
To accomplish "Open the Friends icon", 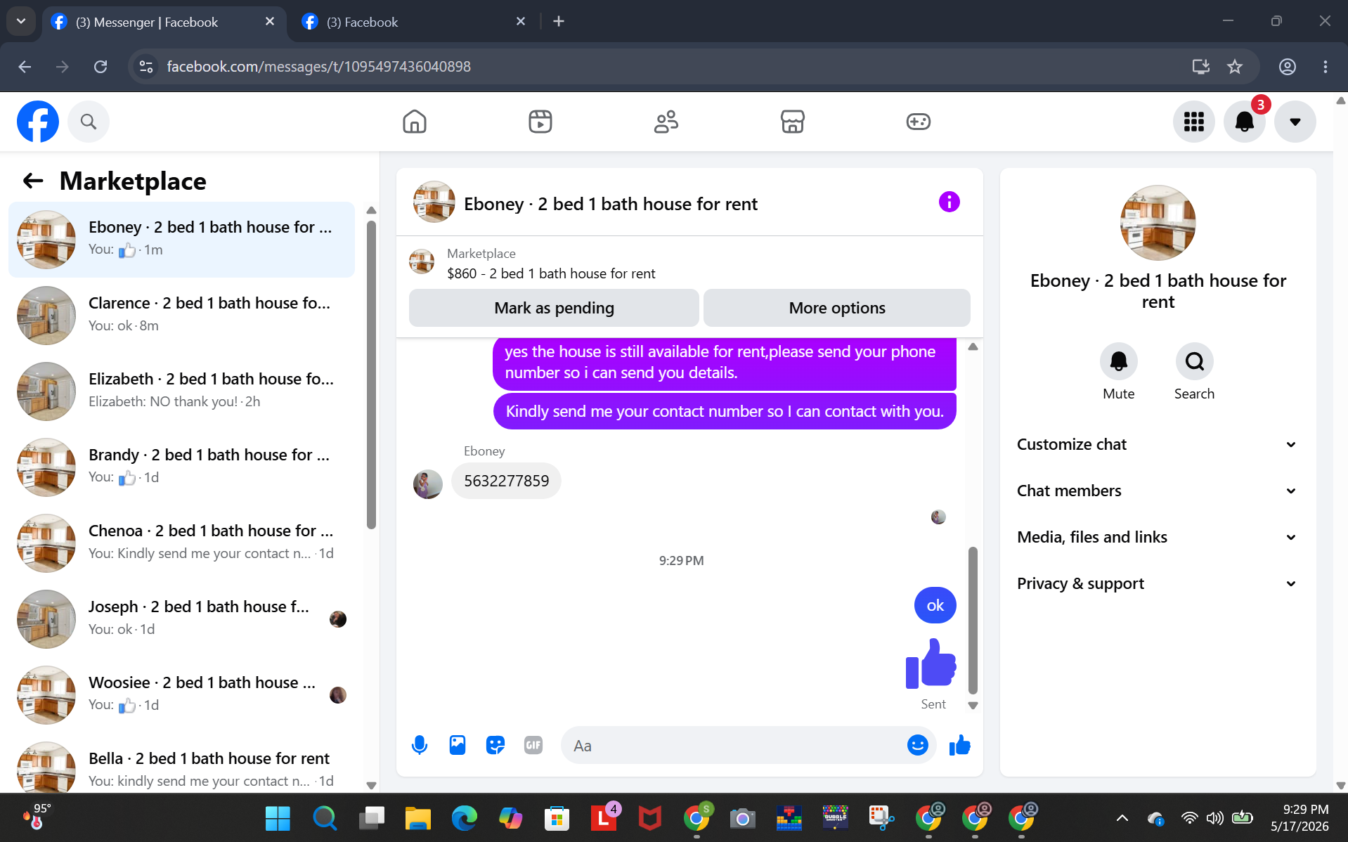I will tap(666, 122).
